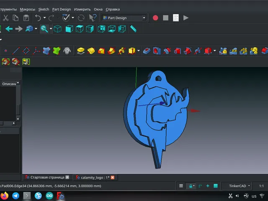Click the Cut scissors icon
The height and width of the screenshot is (201, 268).
5,18
